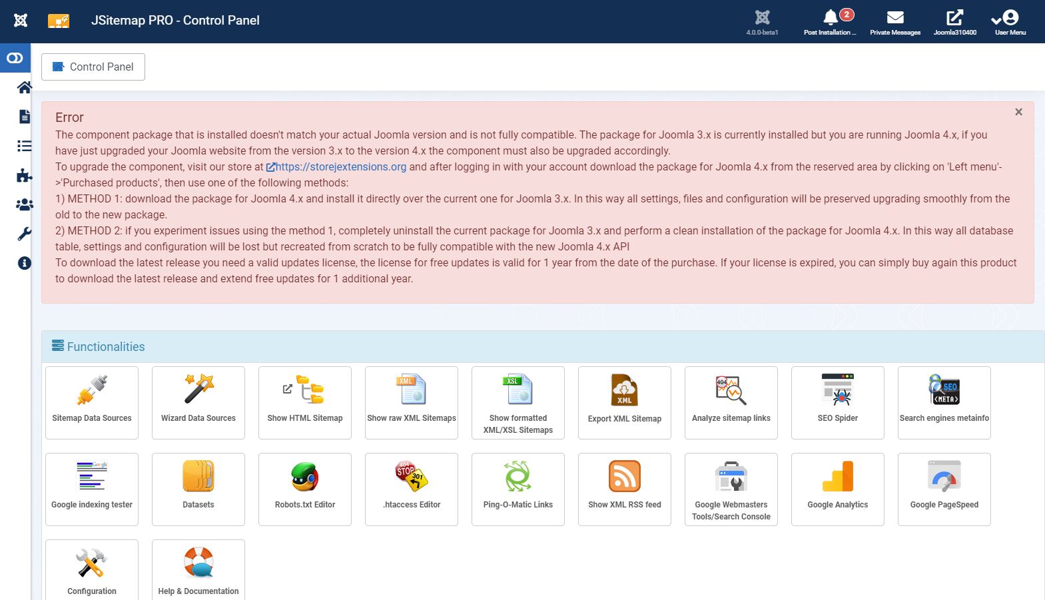Open Google PageSpeed
1045x600 pixels.
[944, 489]
